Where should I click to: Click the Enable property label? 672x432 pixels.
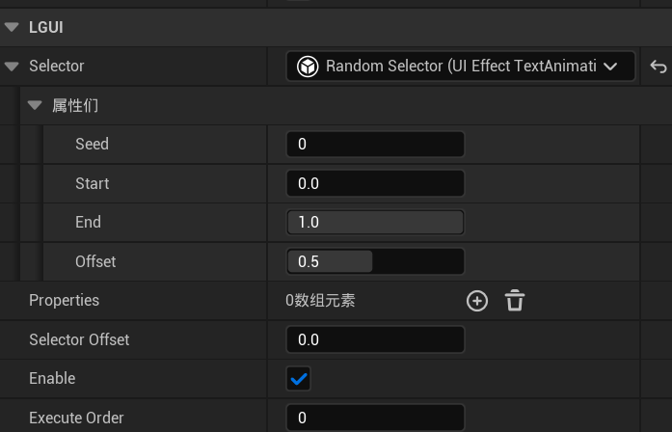point(52,379)
